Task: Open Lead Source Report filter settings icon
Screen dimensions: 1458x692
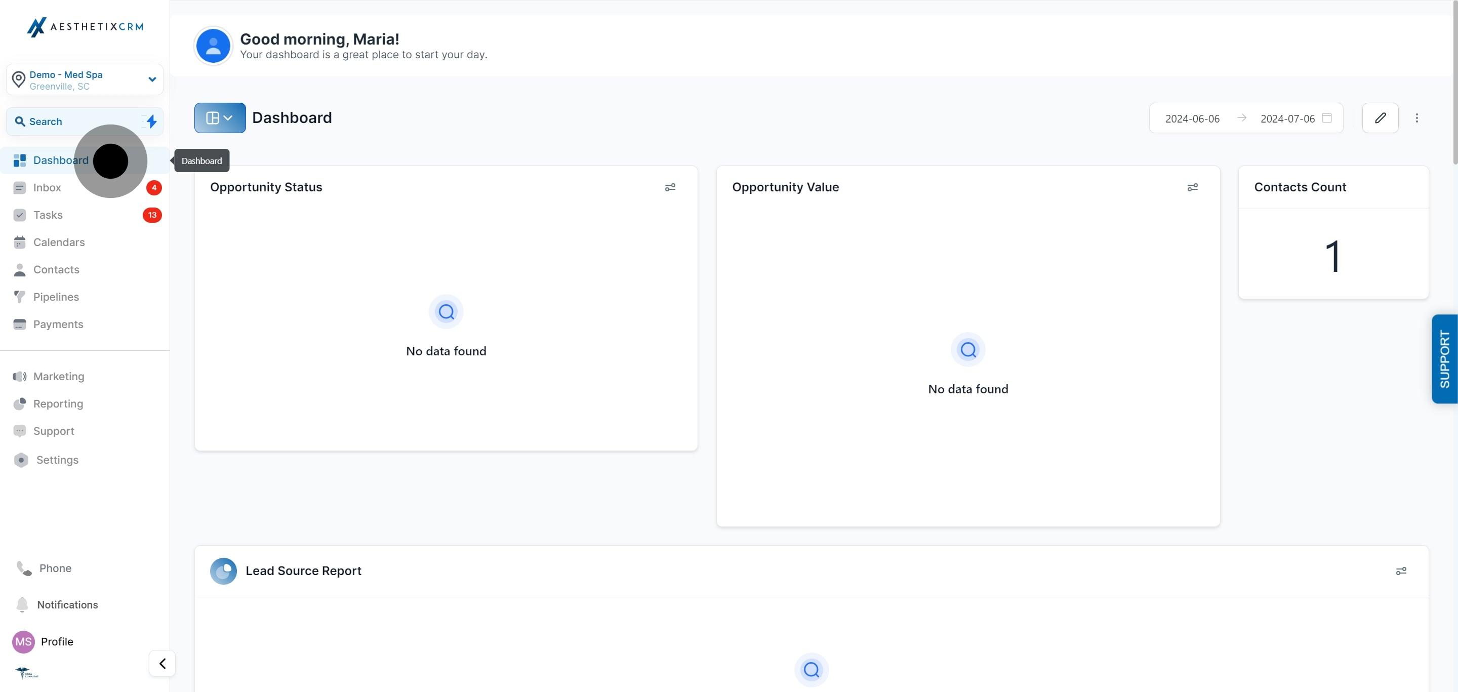Action: [1401, 571]
